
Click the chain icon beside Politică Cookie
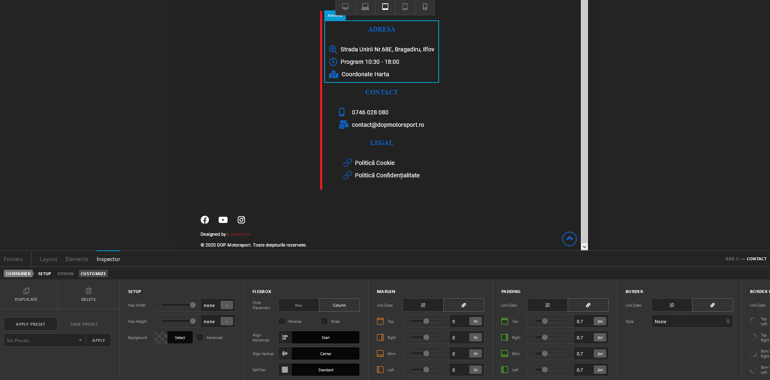coord(347,163)
